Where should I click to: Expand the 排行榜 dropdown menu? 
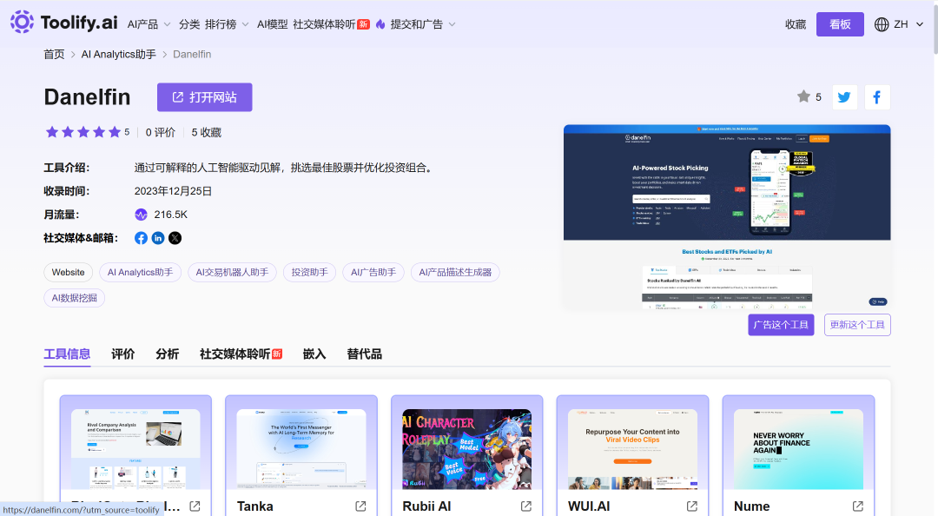227,24
